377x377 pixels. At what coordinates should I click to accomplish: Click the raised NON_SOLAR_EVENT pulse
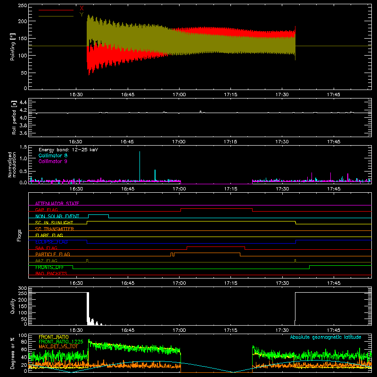click(x=98, y=215)
